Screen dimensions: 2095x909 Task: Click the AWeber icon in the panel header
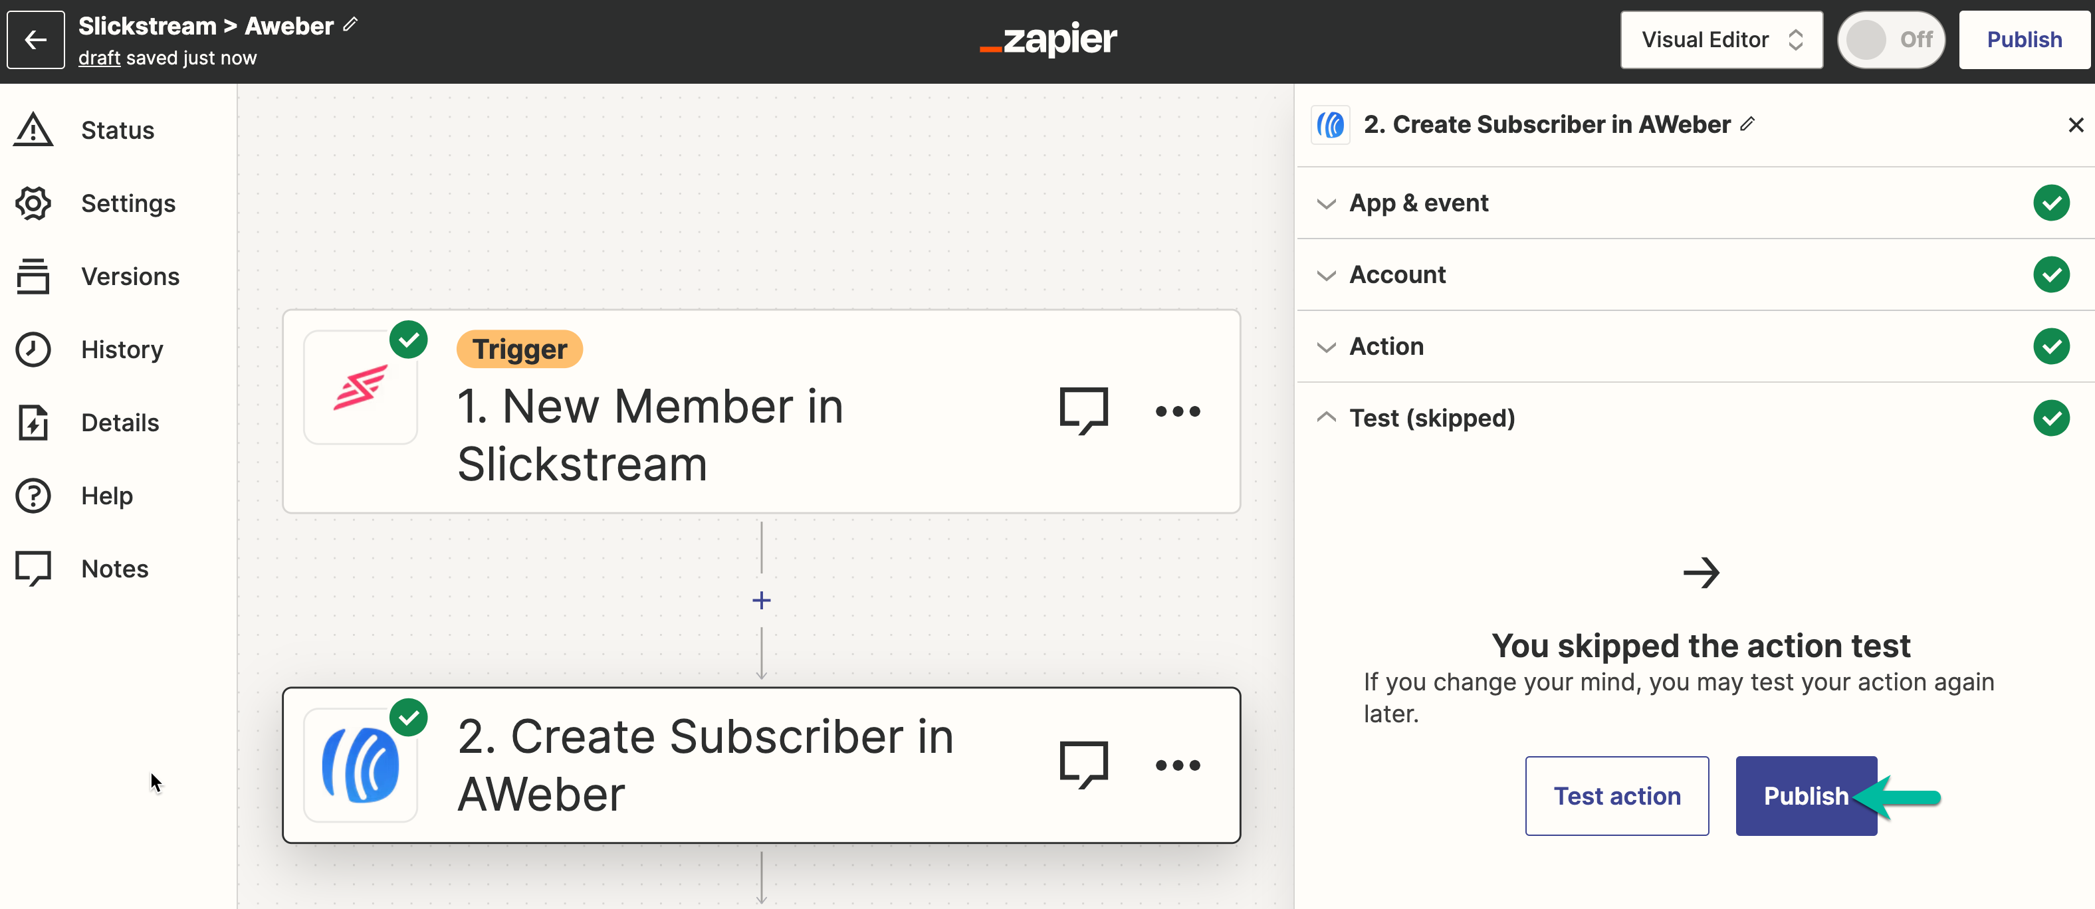(1331, 124)
